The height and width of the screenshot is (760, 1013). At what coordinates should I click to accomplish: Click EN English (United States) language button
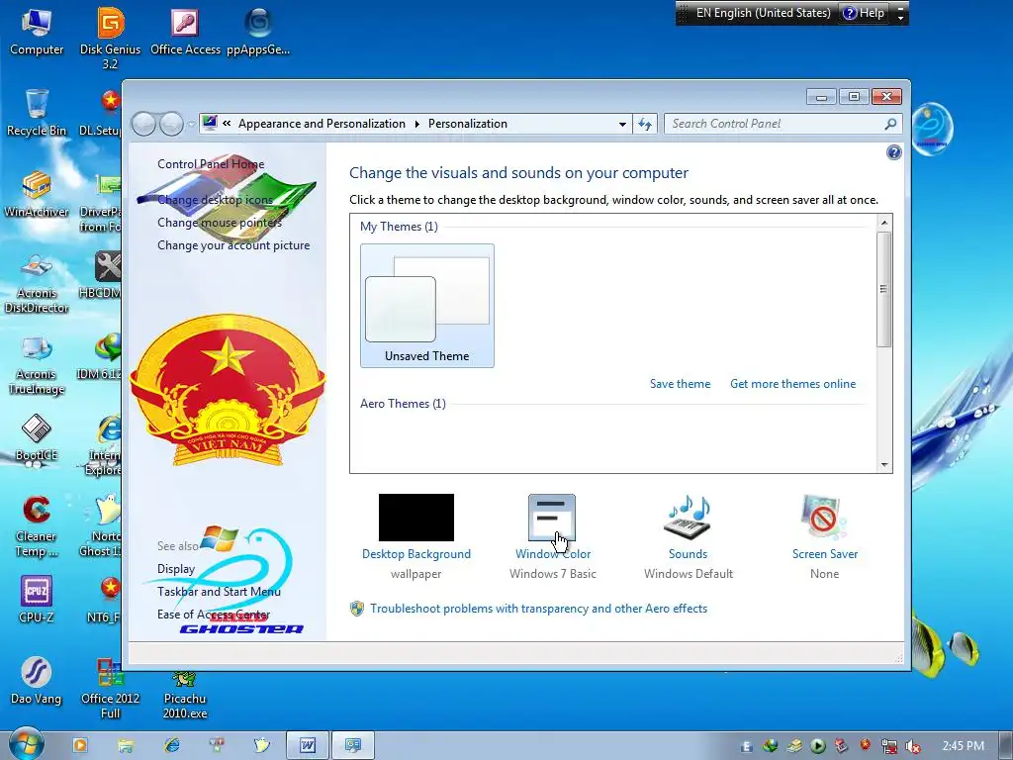click(x=763, y=13)
